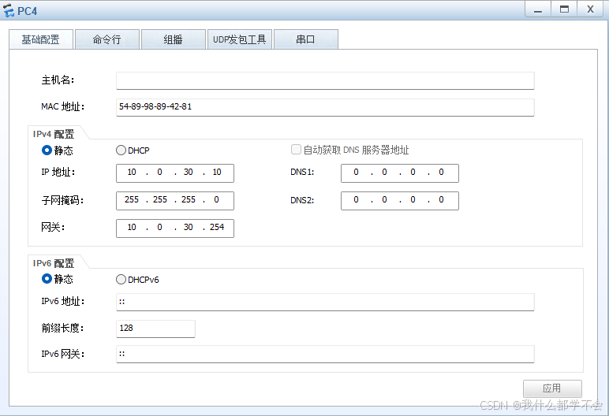Click the PC4 window title icon
The height and width of the screenshot is (416, 609).
(9, 10)
